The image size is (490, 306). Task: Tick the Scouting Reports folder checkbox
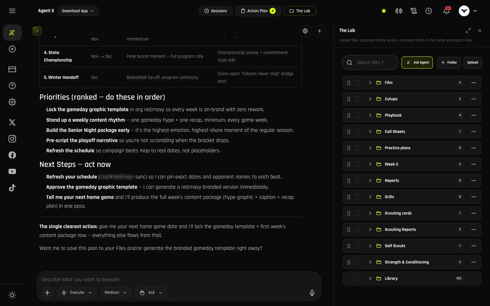coord(358,229)
